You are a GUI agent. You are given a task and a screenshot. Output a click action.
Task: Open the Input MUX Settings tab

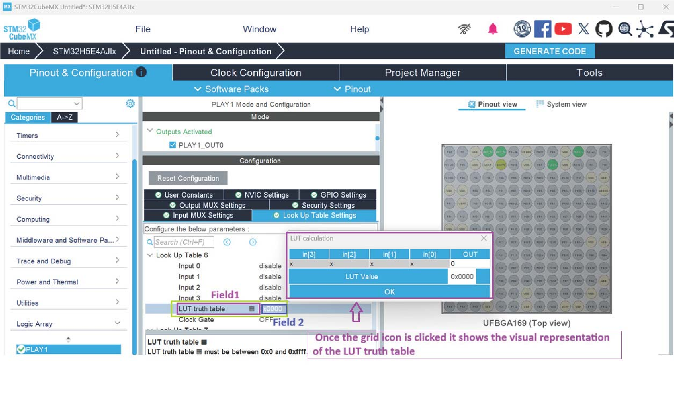point(198,215)
